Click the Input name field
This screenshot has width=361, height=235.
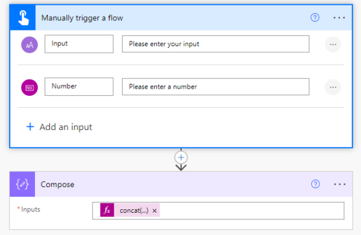79,44
